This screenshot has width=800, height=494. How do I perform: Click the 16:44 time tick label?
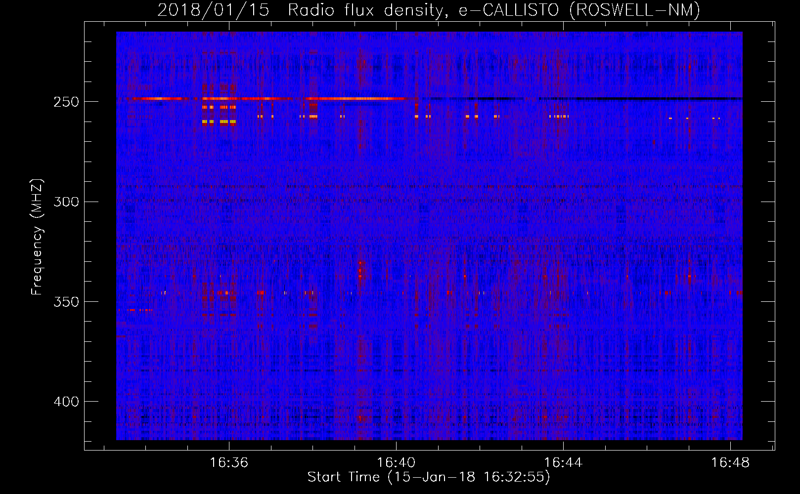tap(563, 463)
